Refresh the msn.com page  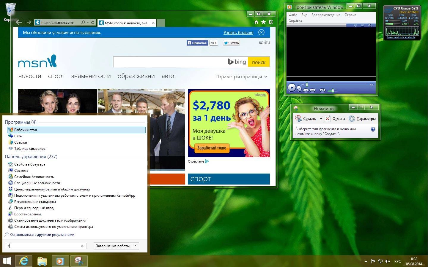93,22
